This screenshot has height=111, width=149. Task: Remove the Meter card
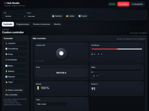(141, 67)
